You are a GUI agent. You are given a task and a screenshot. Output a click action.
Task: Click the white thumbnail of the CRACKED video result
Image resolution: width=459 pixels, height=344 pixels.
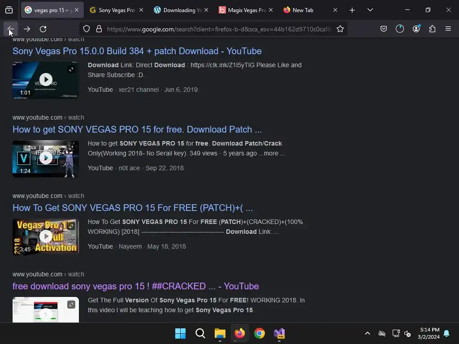[x=46, y=310]
